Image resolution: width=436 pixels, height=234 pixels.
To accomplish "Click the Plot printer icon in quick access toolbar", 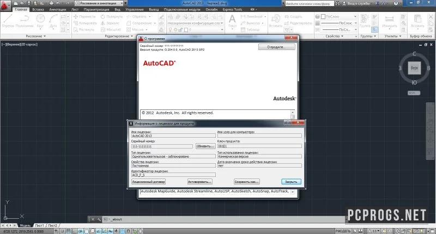I will tap(51, 3).
